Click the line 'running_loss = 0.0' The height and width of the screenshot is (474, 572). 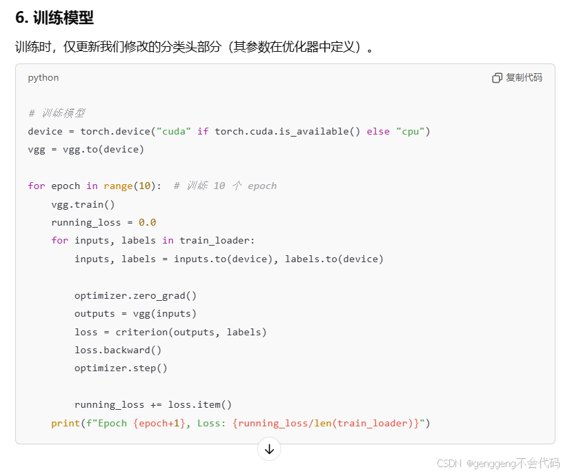(x=103, y=223)
